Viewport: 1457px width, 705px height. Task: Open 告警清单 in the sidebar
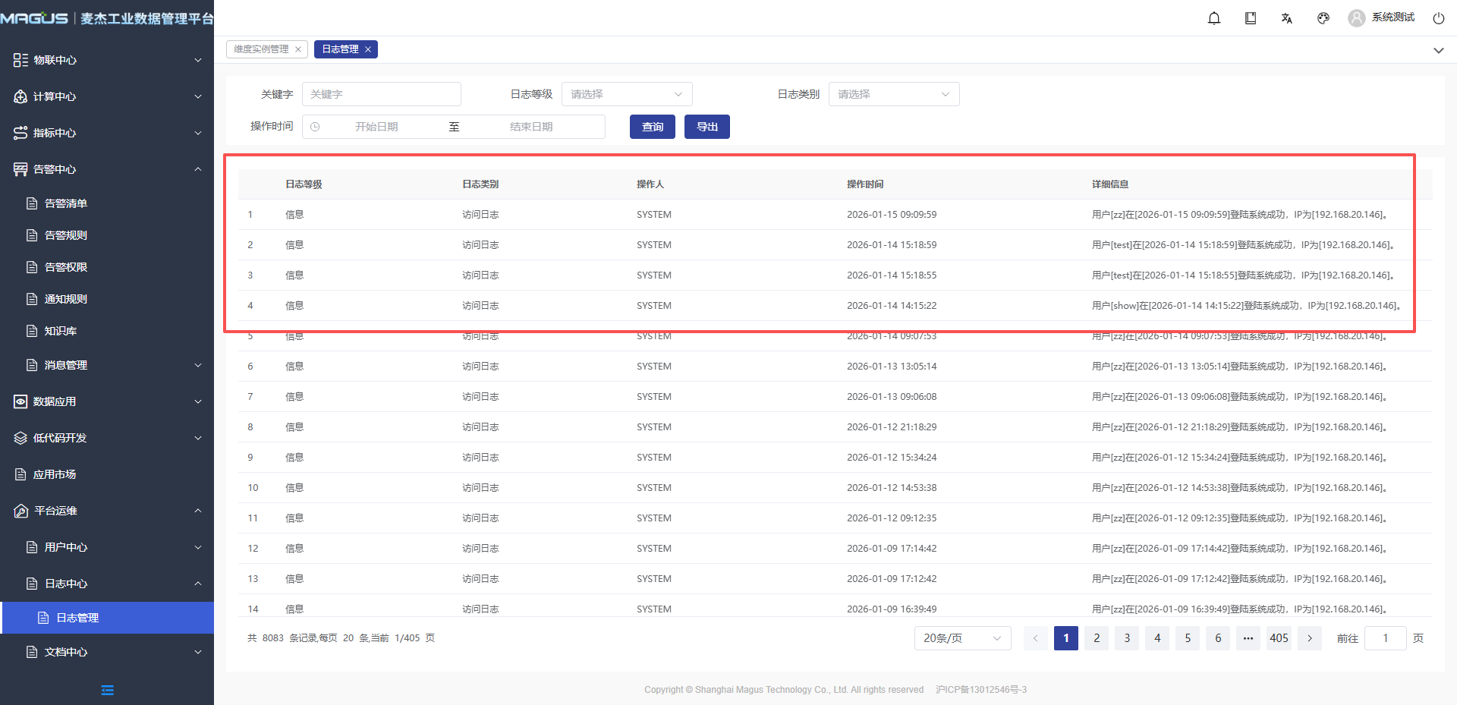coord(66,203)
